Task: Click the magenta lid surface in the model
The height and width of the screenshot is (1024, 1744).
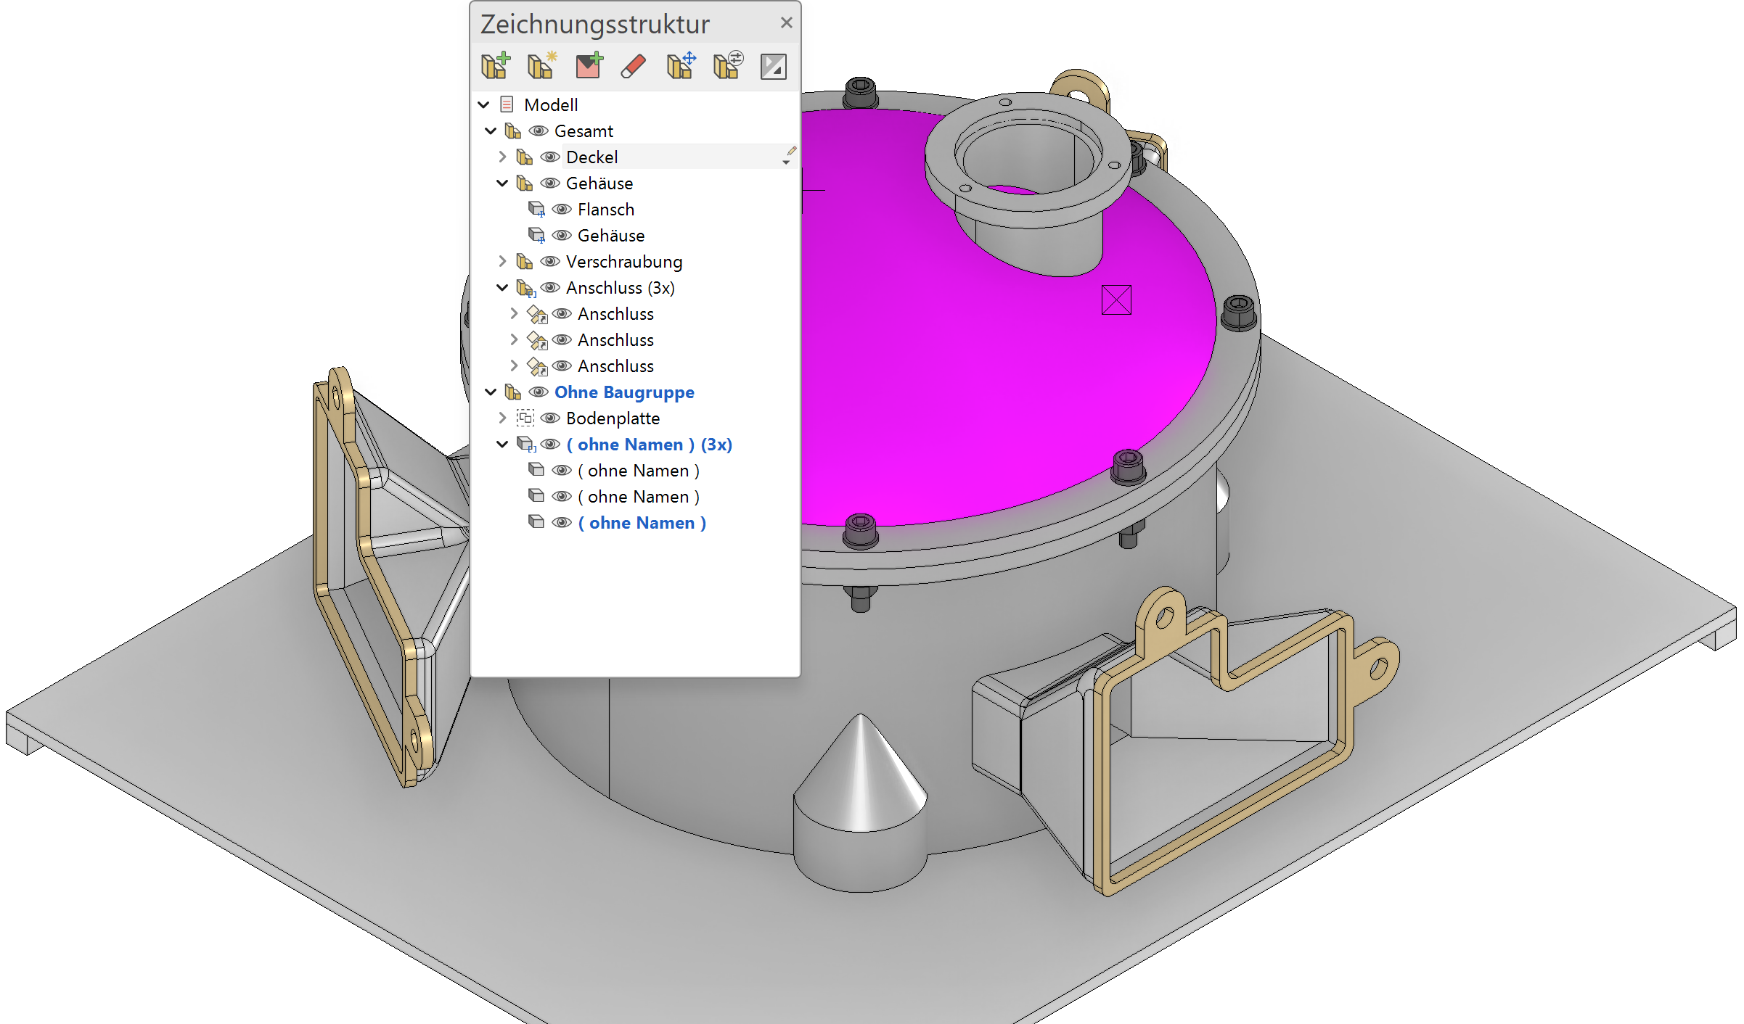Action: (980, 377)
